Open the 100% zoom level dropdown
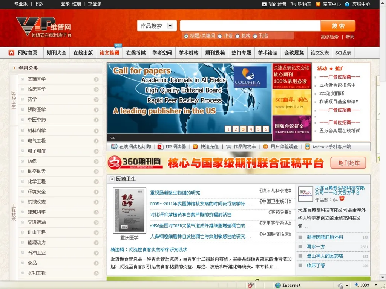 (376, 285)
